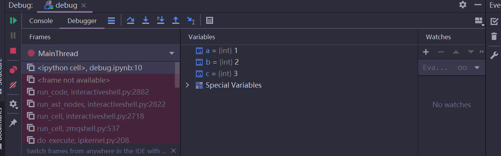Switch to the Debugger tab

coord(82,21)
